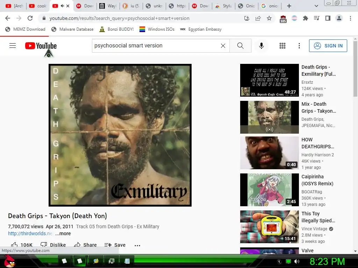Search with your voice microphone
The height and width of the screenshot is (268, 358).
point(262,46)
